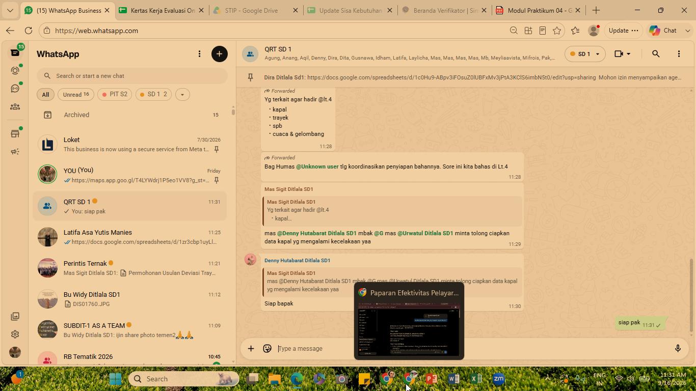The image size is (696, 391).
Task: Click the microphone voice message icon
Action: click(x=678, y=348)
